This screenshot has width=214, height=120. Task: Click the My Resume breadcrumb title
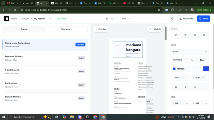(40, 19)
